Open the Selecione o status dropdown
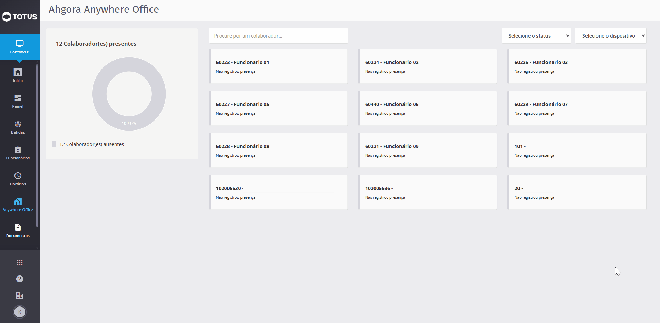Image resolution: width=660 pixels, height=323 pixels. [536, 35]
